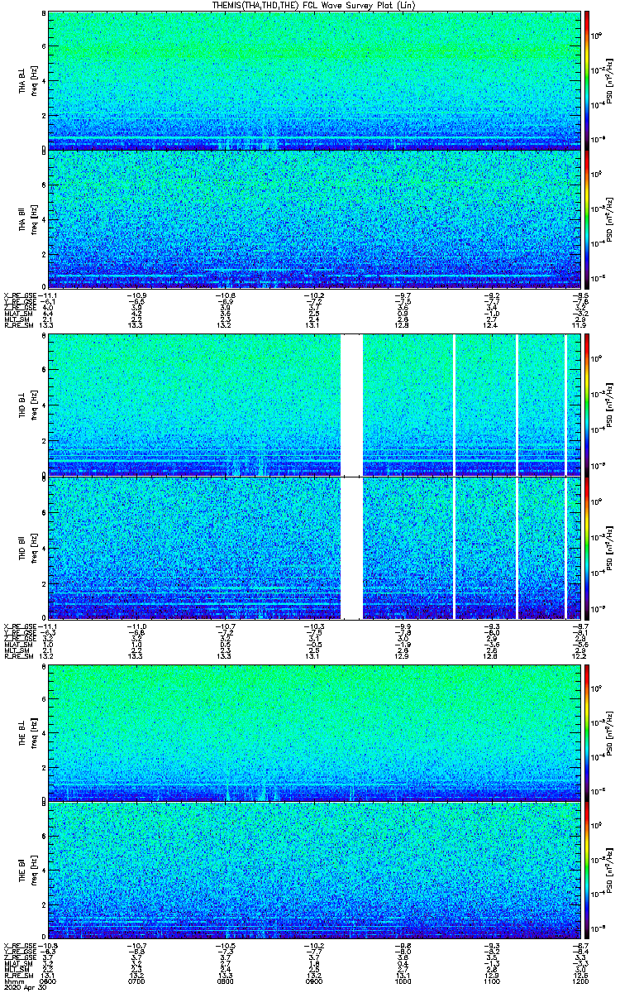Click the X_RE_GSE label under the THD panels
Screen dimensions: 620x993
pos(18,626)
